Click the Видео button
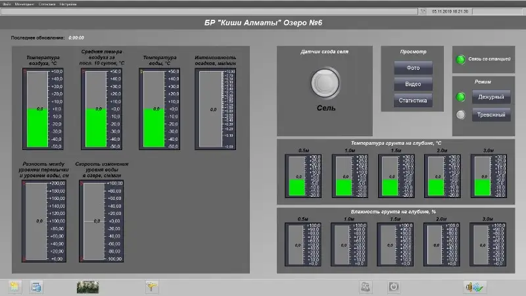 [413, 84]
